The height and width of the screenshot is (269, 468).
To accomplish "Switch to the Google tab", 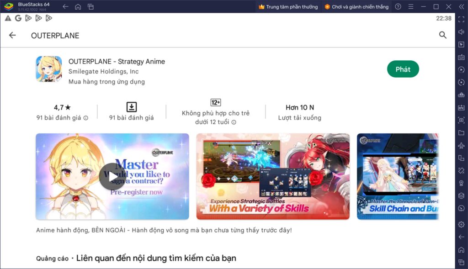I will click(x=18, y=19).
